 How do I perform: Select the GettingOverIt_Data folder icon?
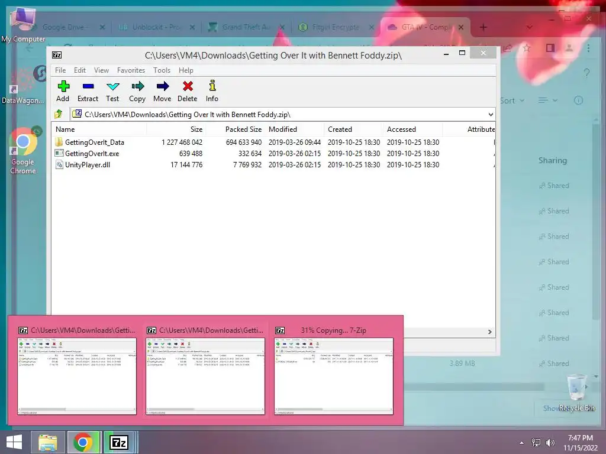coord(59,142)
